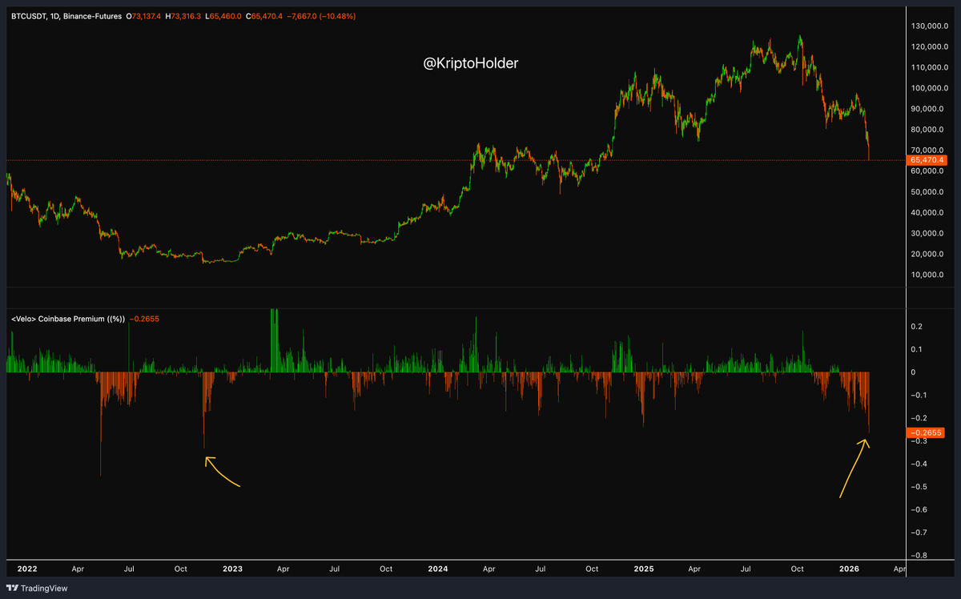Click the 2023 label on time axis
Image resolution: width=961 pixels, height=599 pixels.
tap(232, 569)
